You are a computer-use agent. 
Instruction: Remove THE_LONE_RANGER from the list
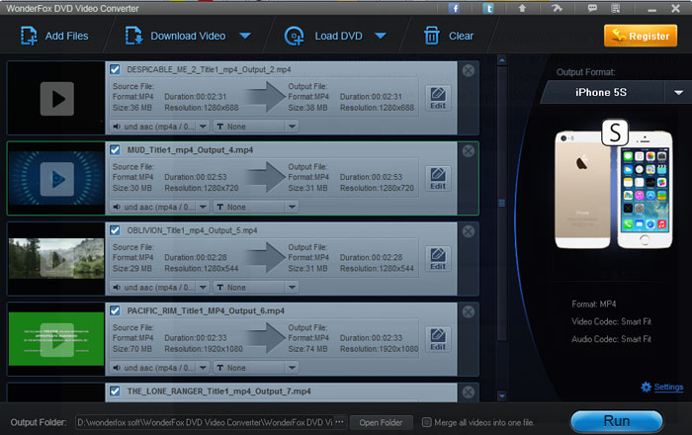click(469, 392)
